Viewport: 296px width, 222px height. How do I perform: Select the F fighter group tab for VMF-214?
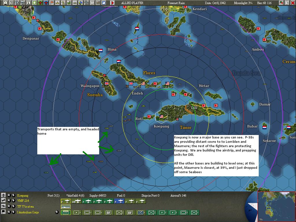point(65,201)
